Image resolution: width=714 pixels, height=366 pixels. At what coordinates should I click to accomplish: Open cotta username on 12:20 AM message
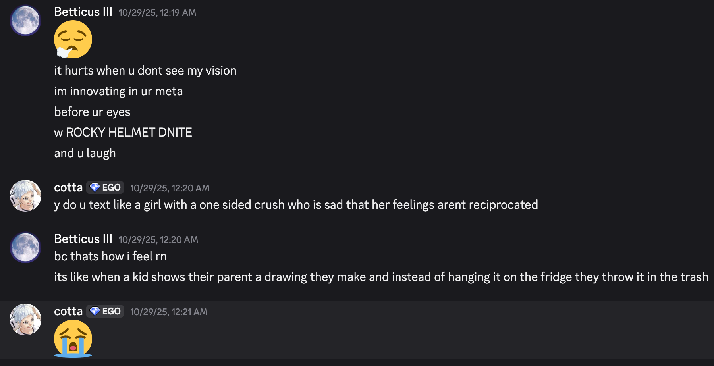click(x=68, y=187)
